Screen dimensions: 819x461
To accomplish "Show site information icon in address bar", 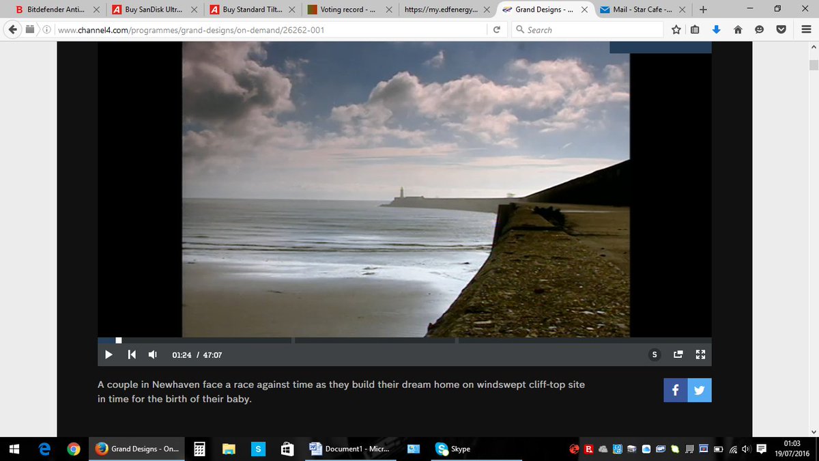I will [x=48, y=30].
